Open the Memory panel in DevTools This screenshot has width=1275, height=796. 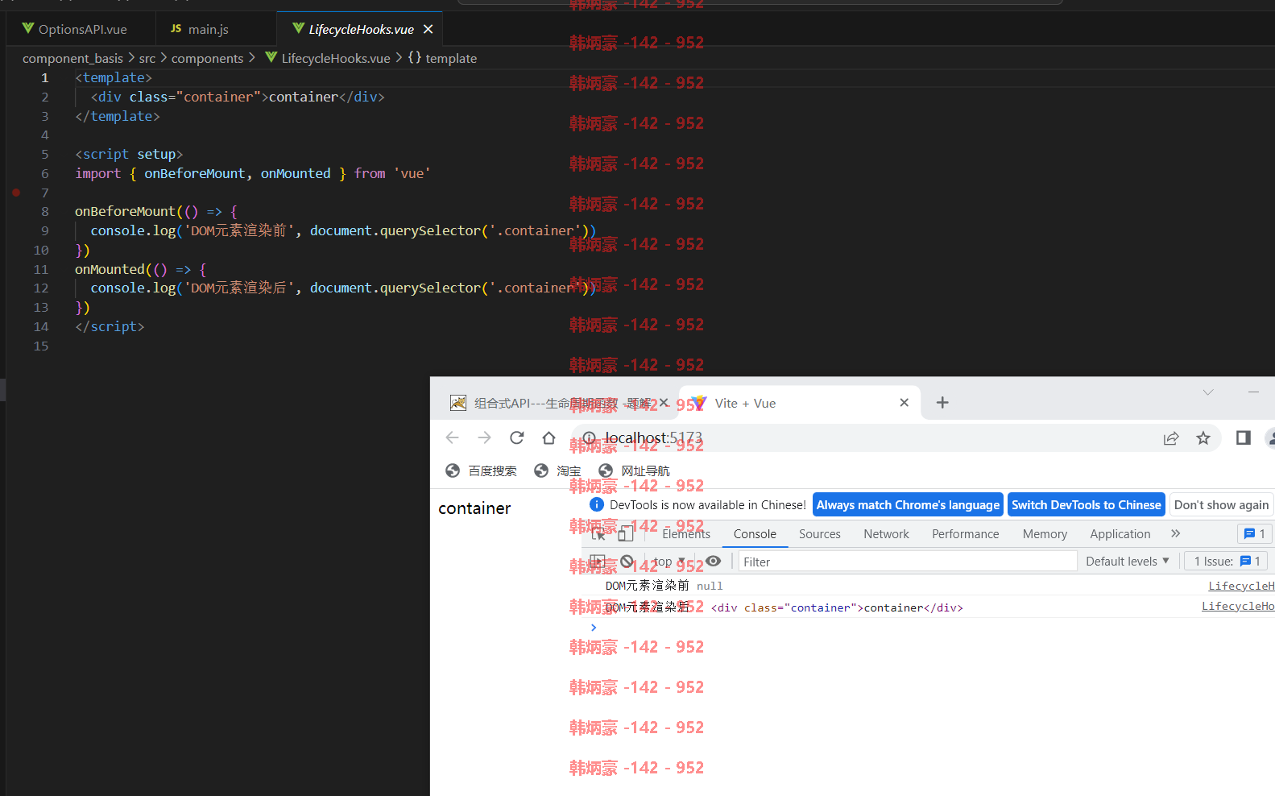coord(1045,534)
